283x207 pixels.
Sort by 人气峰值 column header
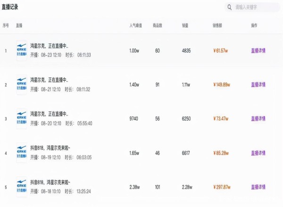(135, 26)
